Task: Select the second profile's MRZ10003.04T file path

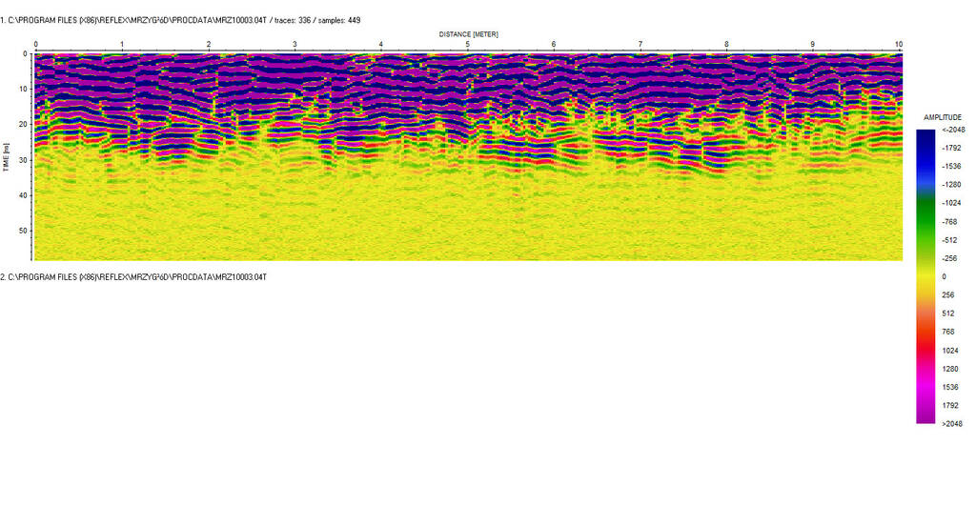Action: [x=133, y=276]
